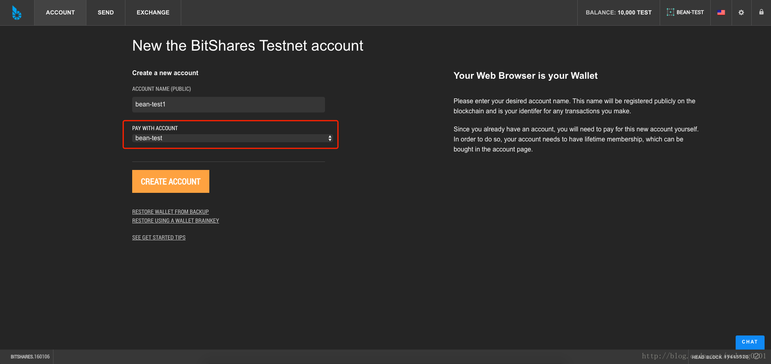View the balance 10,000 TEST
The width and height of the screenshot is (771, 364).
click(x=618, y=12)
